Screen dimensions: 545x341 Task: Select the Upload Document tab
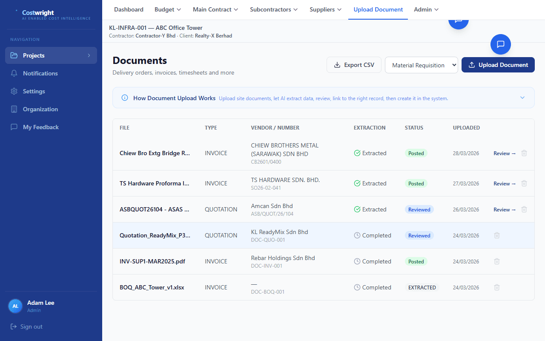tap(378, 9)
